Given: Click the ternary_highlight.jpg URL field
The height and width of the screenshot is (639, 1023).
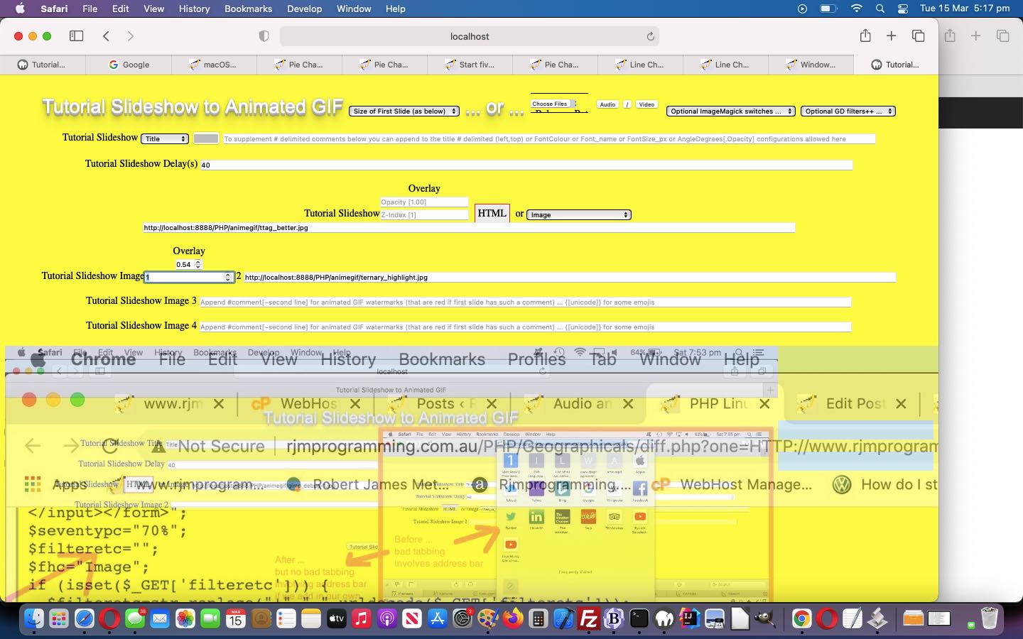Looking at the screenshot, I should (x=570, y=277).
